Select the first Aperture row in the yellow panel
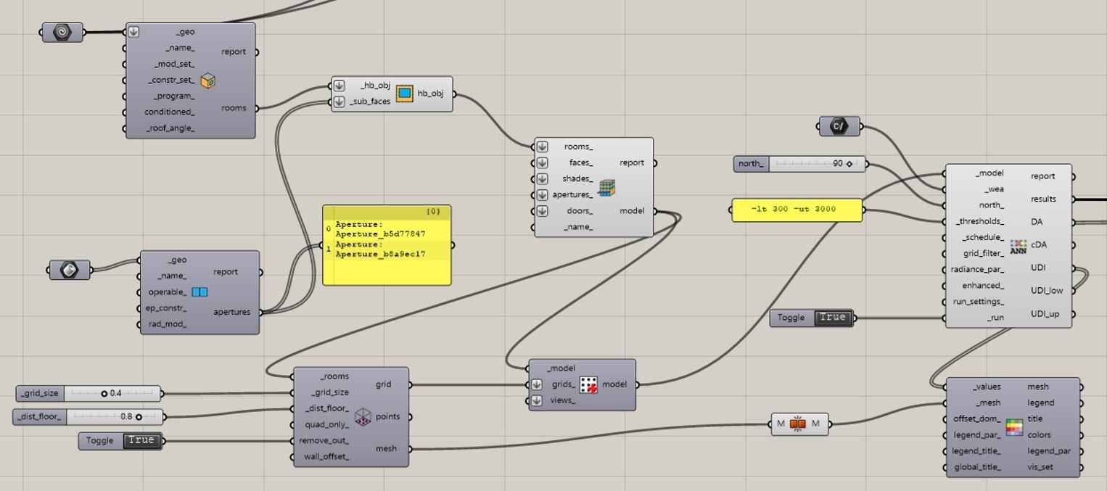This screenshot has height=491, width=1107. [x=392, y=230]
